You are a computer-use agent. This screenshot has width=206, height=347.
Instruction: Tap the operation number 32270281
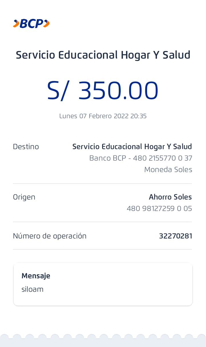(175, 236)
